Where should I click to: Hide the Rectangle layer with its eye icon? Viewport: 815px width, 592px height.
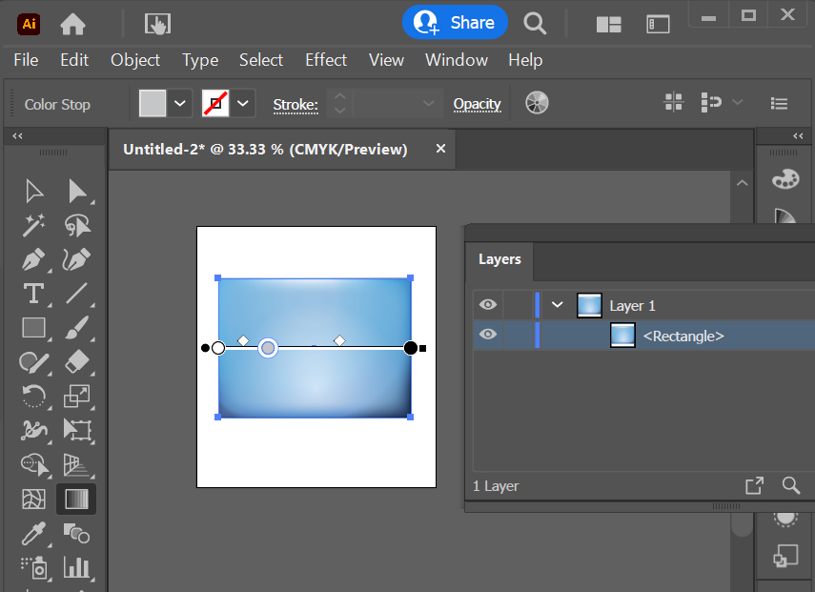tap(488, 334)
